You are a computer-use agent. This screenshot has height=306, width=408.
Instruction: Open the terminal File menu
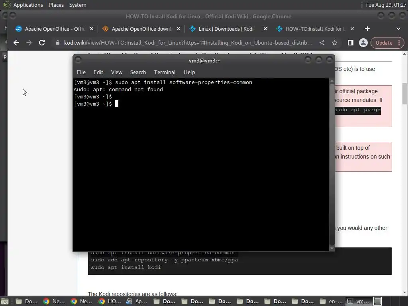(81, 73)
